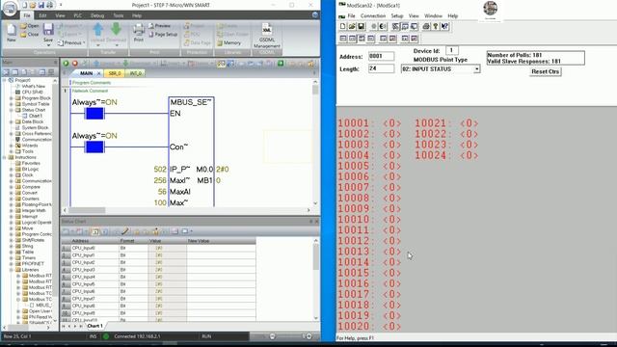Click the Print icon in the ribbon

pos(139,30)
